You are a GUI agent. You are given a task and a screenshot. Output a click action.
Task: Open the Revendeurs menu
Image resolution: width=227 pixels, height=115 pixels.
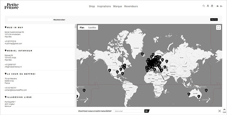(x=131, y=6)
